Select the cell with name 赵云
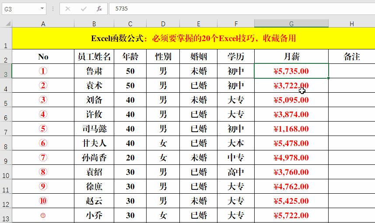The height and width of the screenshot is (223, 375). [x=94, y=201]
